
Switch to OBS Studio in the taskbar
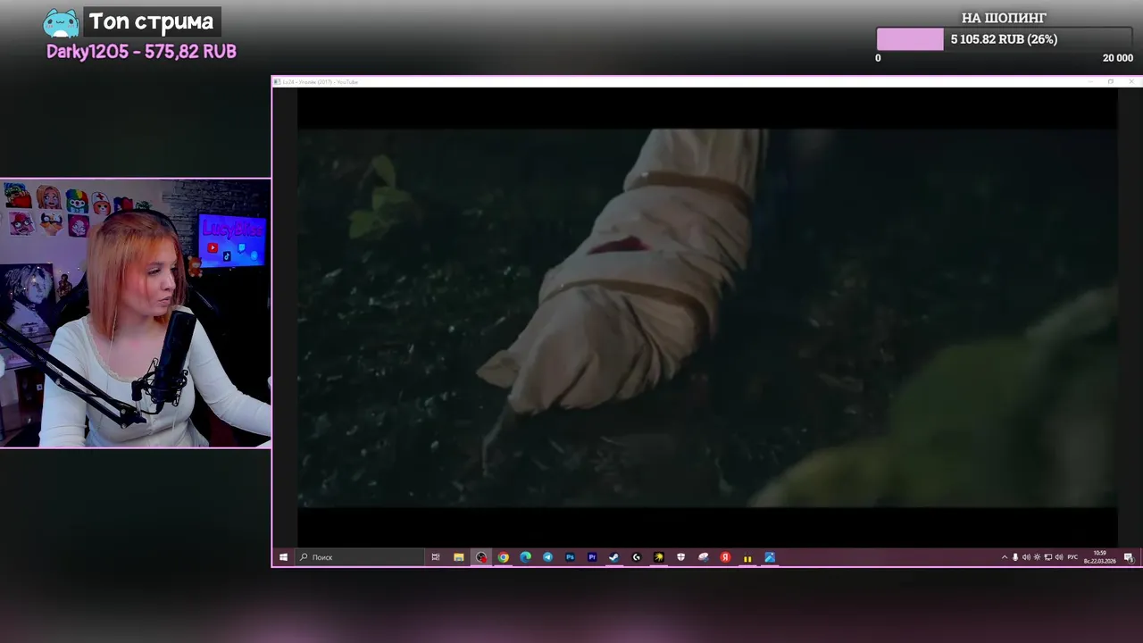(481, 557)
